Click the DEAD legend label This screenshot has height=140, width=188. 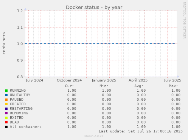pos(14,122)
